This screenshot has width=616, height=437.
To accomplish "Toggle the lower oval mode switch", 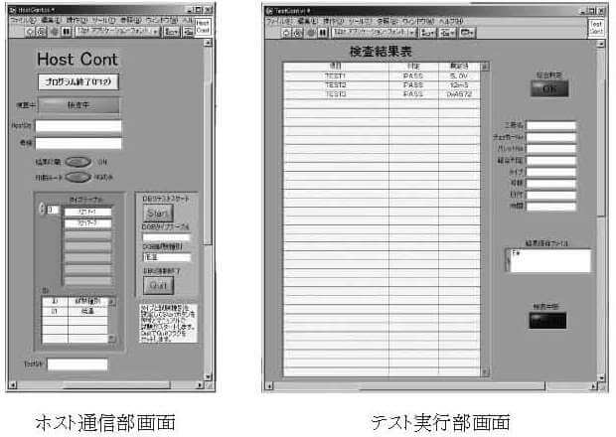I will coord(78,178).
